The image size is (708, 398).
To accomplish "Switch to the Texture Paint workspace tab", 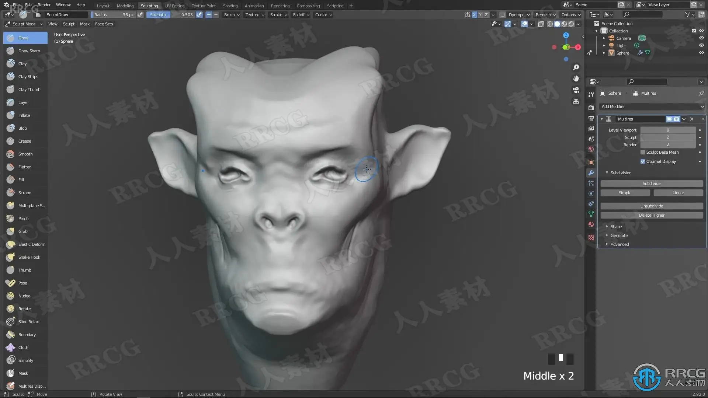I will [204, 6].
